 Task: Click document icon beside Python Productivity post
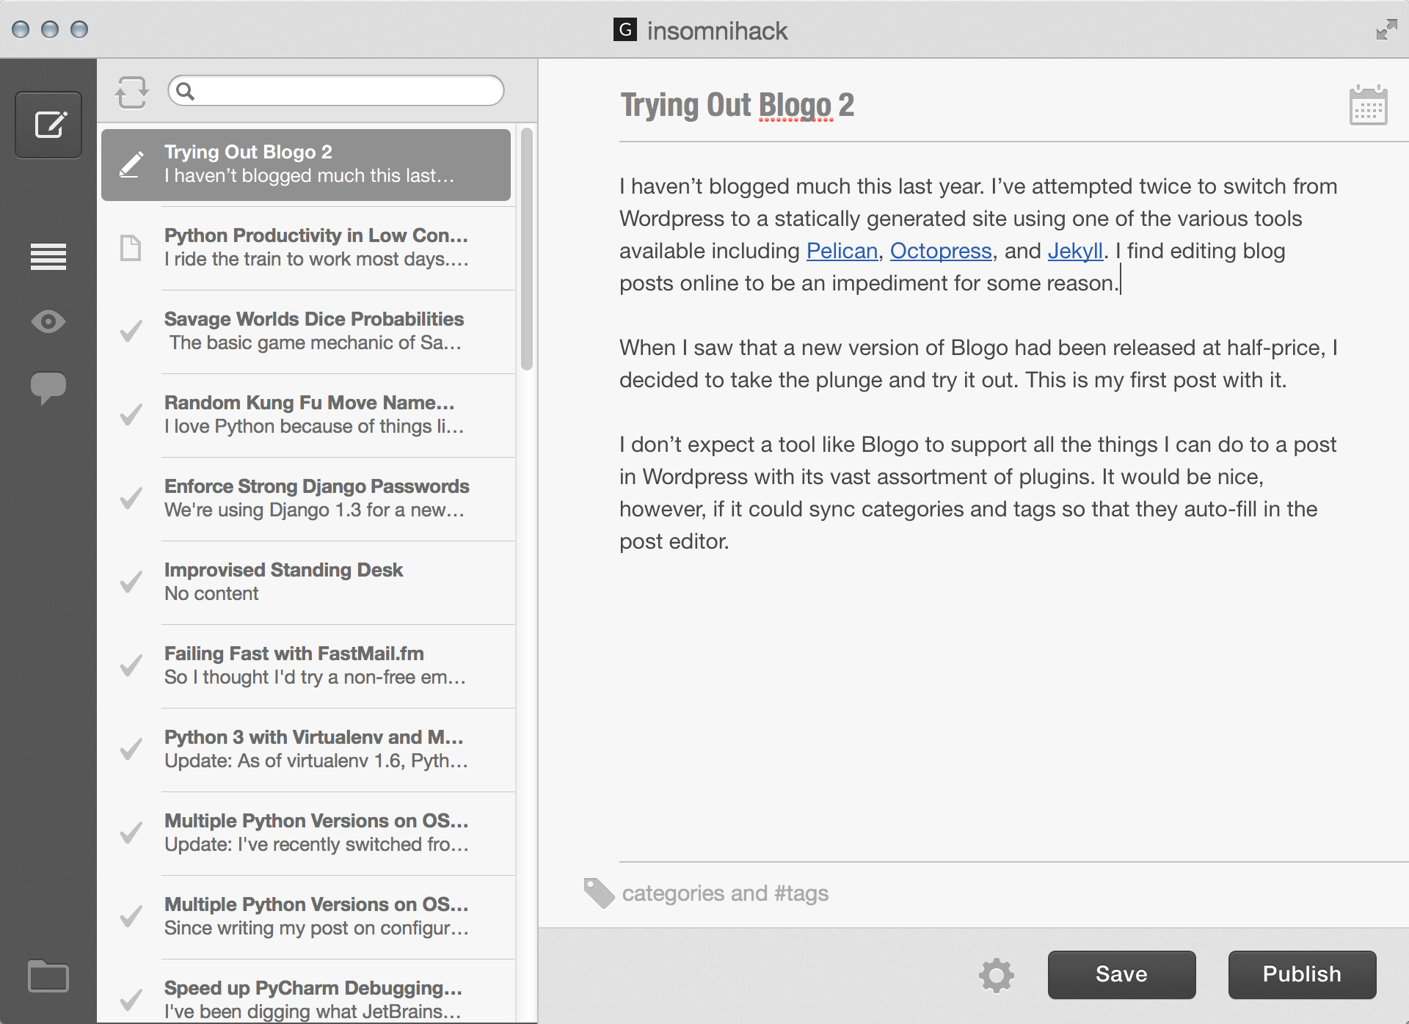point(131,248)
